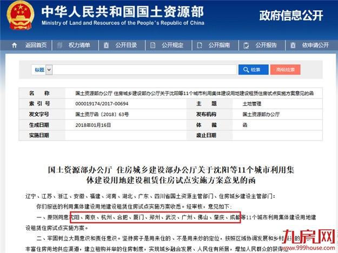Image resolution: width=338 pixels, height=253 pixels.
Task: Click the 公开指南 page icon
Action: pyautogui.click(x=200, y=45)
